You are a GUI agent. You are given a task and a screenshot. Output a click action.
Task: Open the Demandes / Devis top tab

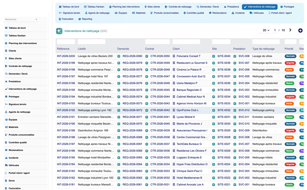pos(208,7)
